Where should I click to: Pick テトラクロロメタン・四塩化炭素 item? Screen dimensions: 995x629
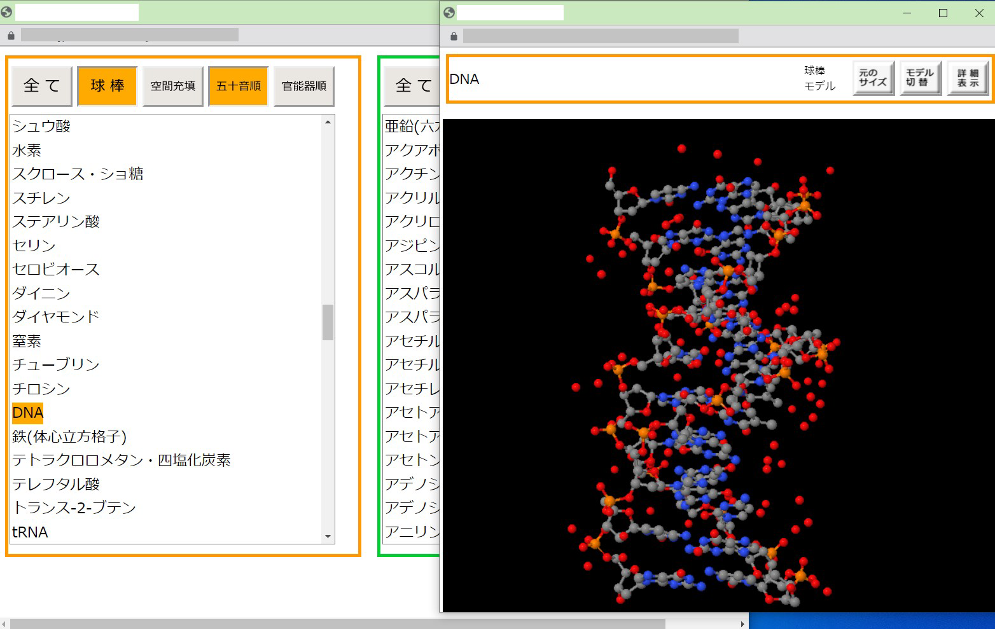[122, 460]
